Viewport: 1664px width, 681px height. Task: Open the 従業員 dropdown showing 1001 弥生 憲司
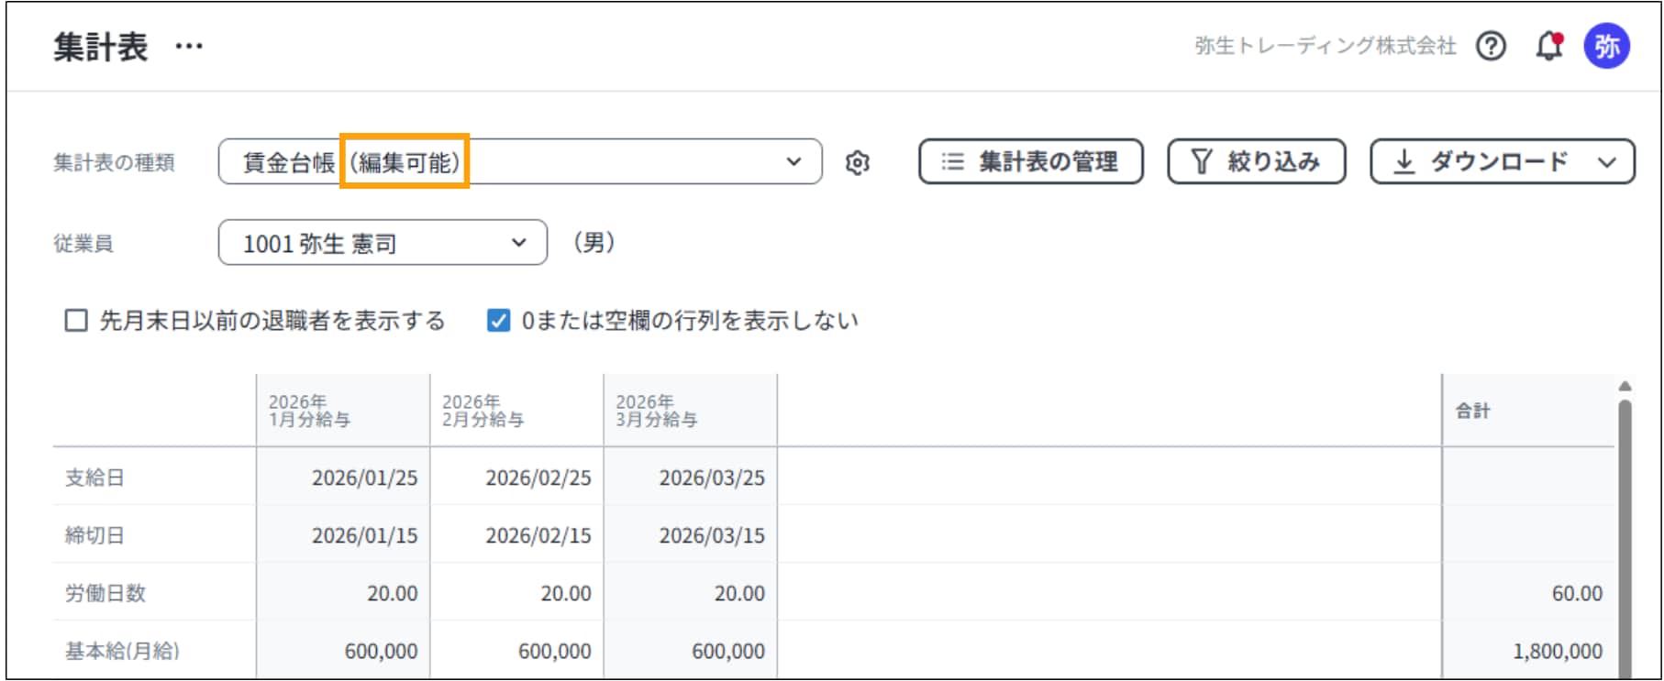point(383,243)
